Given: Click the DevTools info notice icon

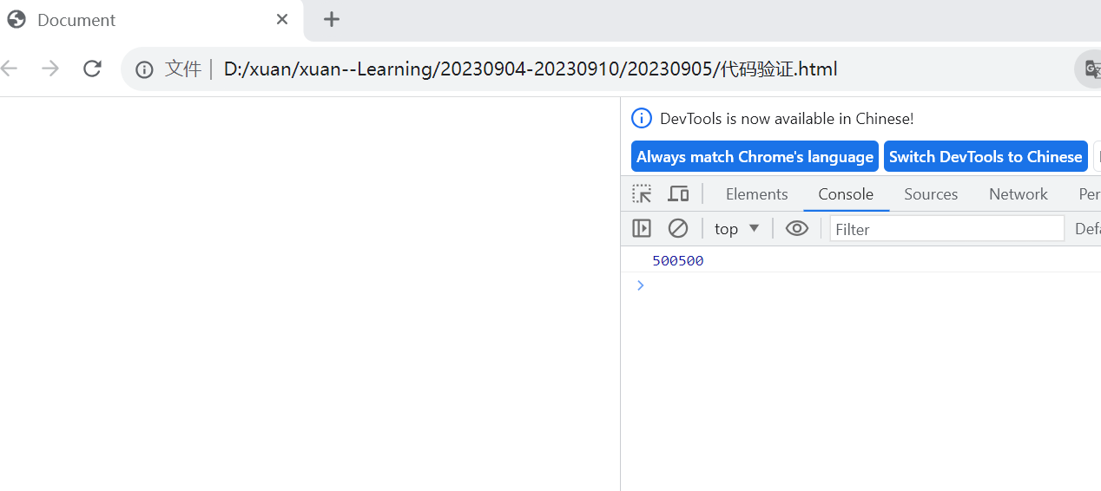Looking at the screenshot, I should click(x=641, y=118).
